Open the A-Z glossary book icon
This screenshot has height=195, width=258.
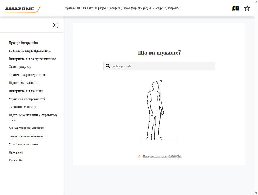pos(235,8)
